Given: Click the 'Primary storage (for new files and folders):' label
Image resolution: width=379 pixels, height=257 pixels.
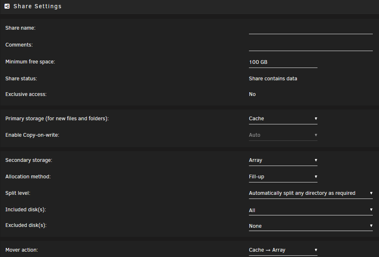Looking at the screenshot, I should coord(57,119).
